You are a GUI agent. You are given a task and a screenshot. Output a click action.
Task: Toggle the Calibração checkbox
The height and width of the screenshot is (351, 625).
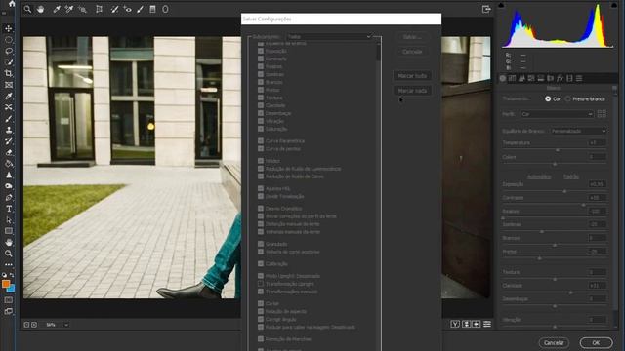click(x=261, y=264)
